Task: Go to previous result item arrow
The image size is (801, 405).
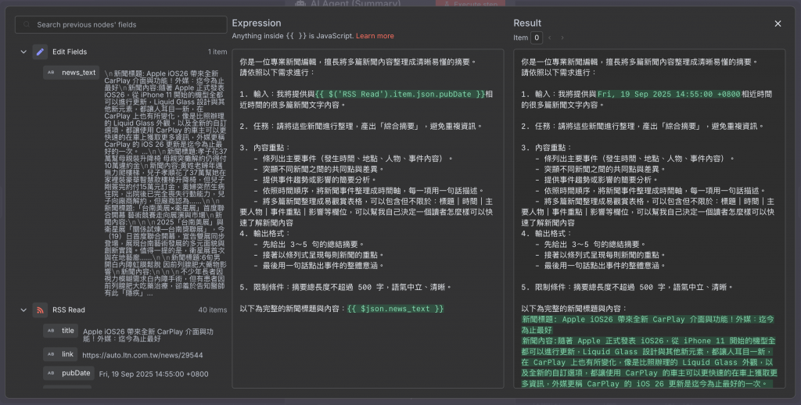Action: click(550, 38)
